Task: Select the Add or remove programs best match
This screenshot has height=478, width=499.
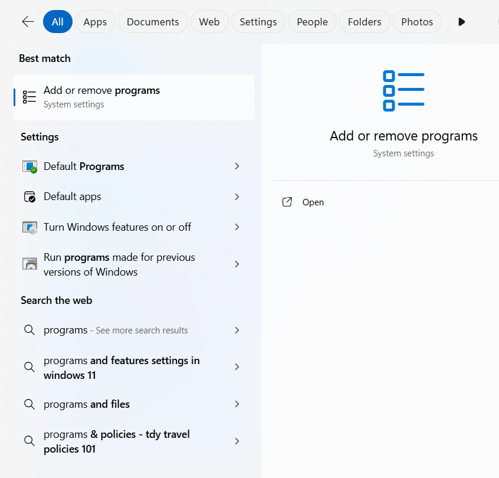Action: pos(134,97)
